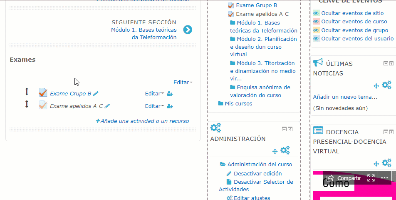Click move handle for Exame Grupo B
This screenshot has width=396, height=200.
click(27, 92)
